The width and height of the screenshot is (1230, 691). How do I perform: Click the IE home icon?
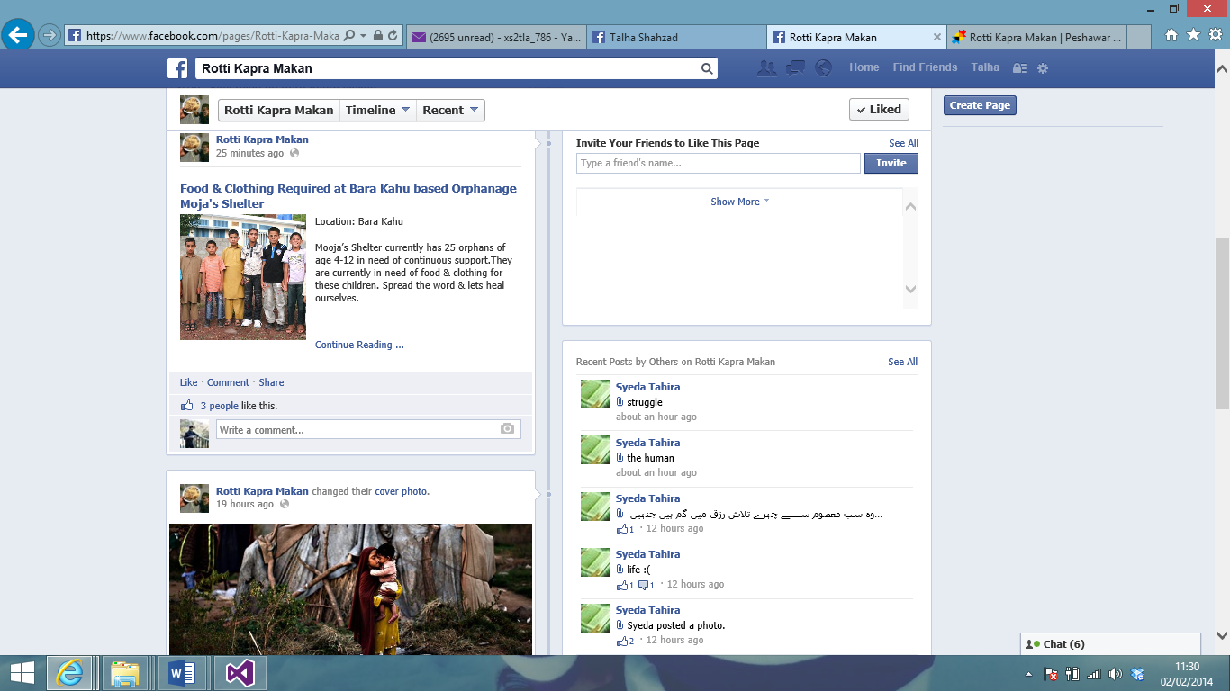tap(1171, 35)
